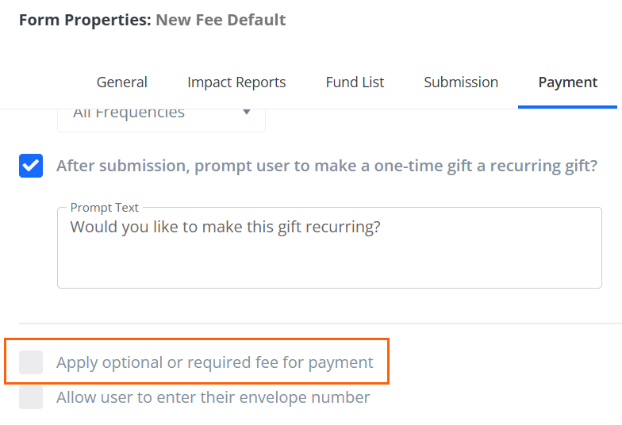The width and height of the screenshot is (622, 425).
Task: Go to the Submission tab
Action: tap(461, 82)
